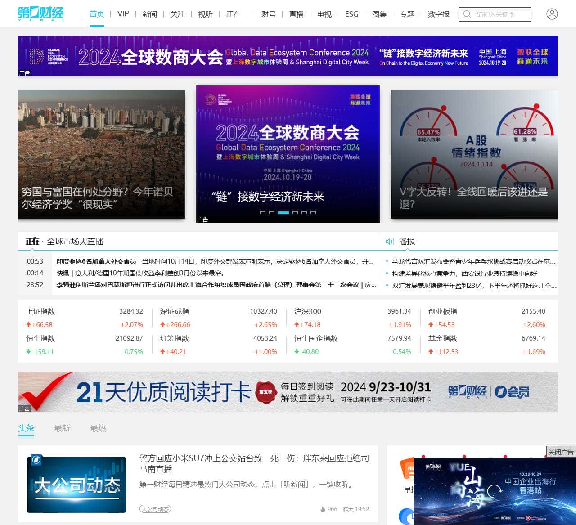The height and width of the screenshot is (525, 576).
Task: Click the Yicai logo in the header
Action: click(40, 14)
